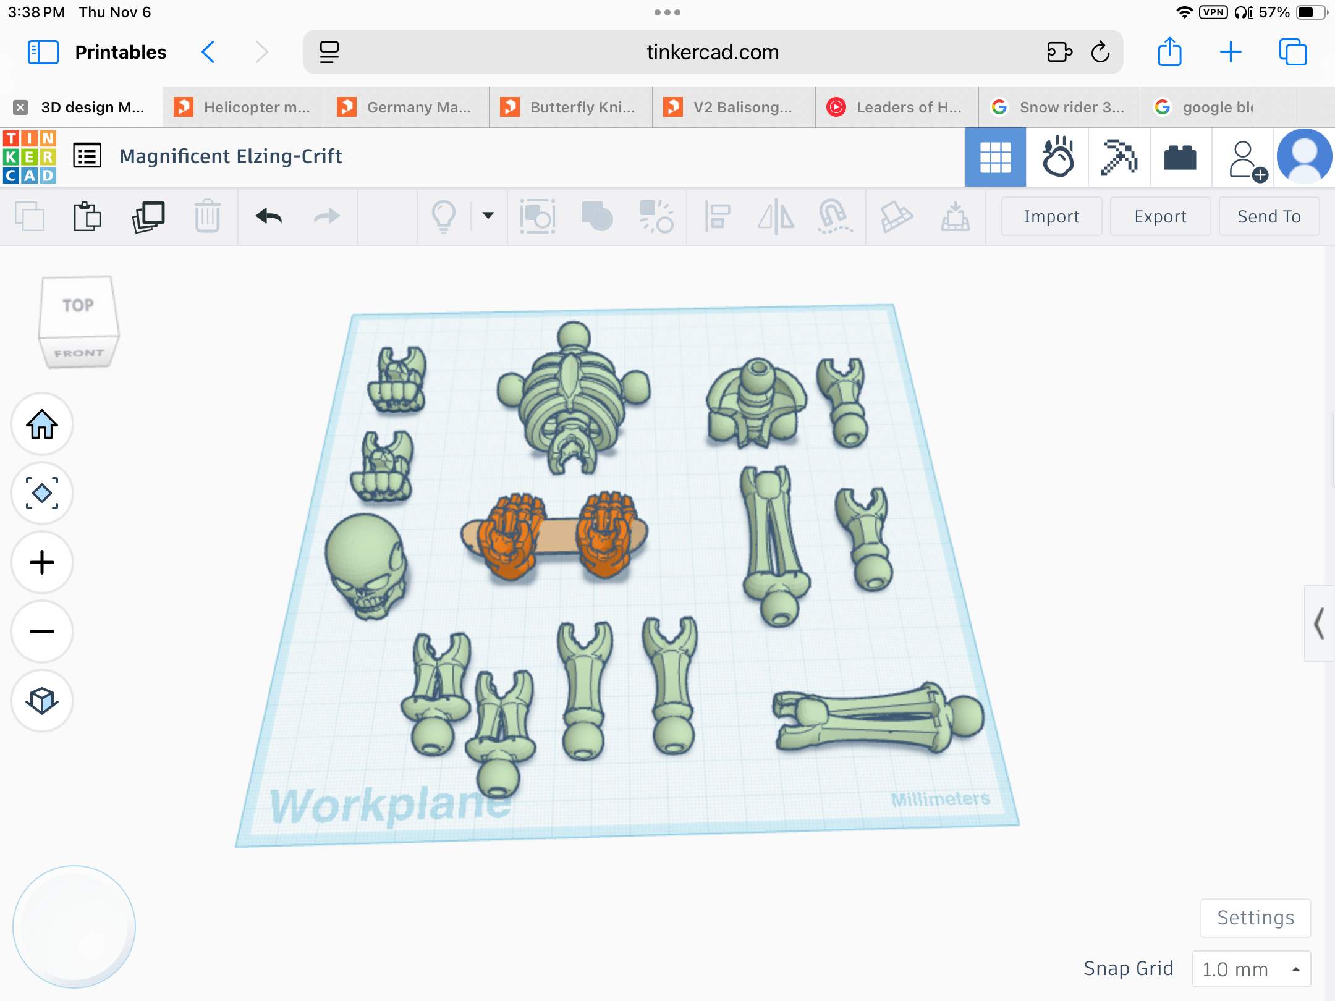Open the Settings button

coord(1255,918)
